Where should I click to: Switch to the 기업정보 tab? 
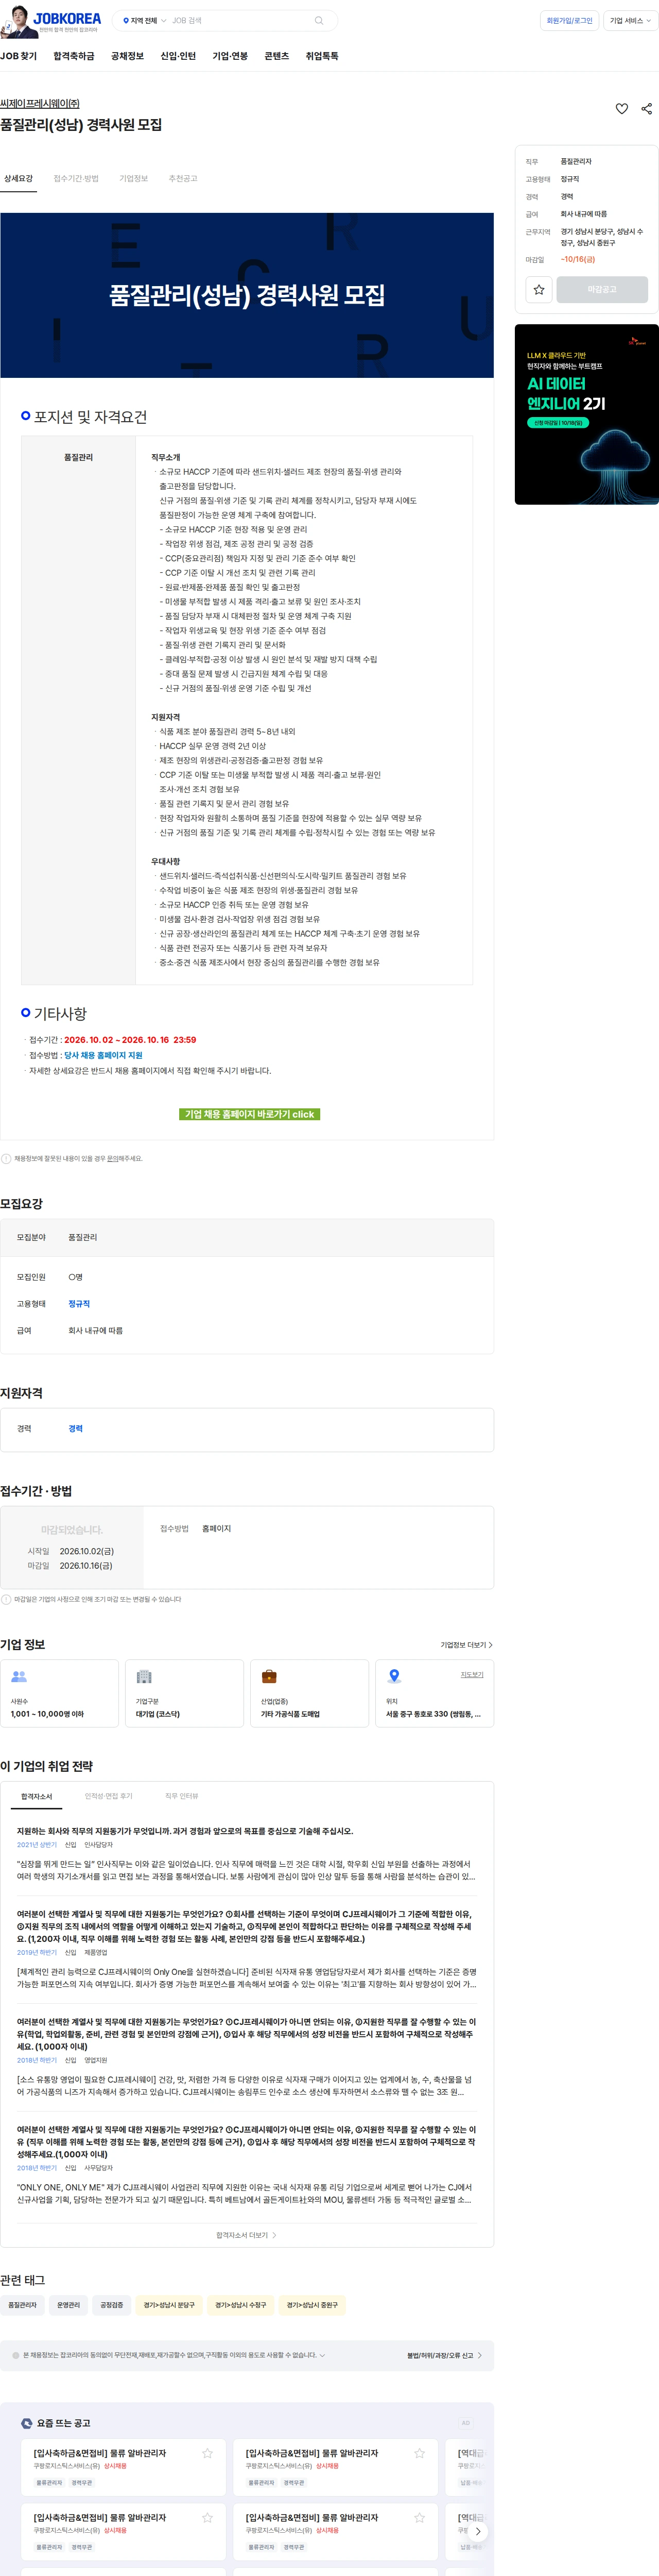tap(134, 178)
